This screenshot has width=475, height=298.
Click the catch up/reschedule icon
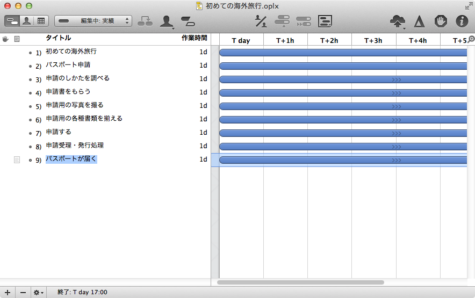[x=304, y=21]
